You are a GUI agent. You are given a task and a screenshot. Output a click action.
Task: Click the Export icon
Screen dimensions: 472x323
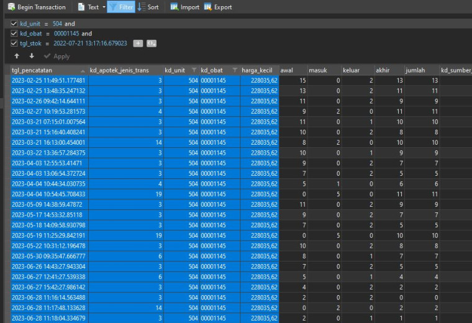pyautogui.click(x=207, y=7)
